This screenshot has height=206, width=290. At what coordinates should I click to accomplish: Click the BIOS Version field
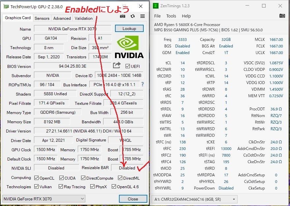coord(72,66)
